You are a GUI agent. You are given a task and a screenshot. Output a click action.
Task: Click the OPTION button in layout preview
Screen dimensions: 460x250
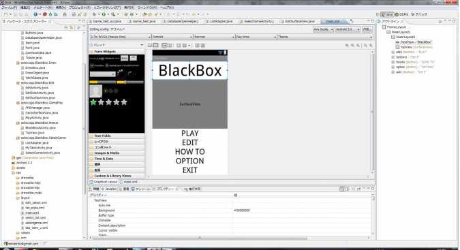190,161
